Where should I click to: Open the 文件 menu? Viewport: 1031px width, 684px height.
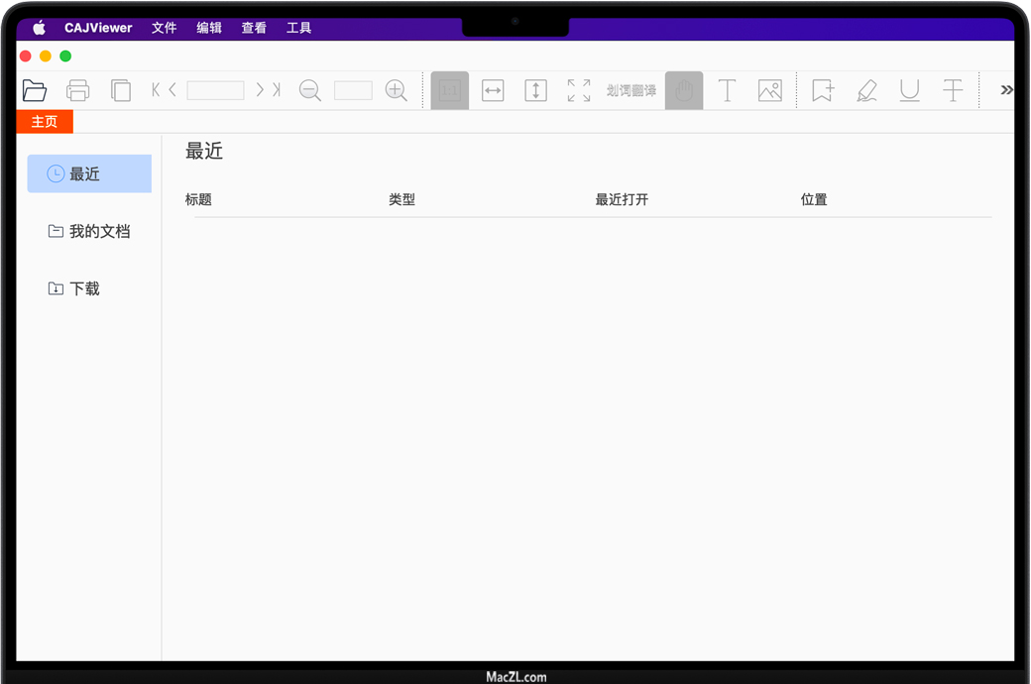(x=165, y=28)
